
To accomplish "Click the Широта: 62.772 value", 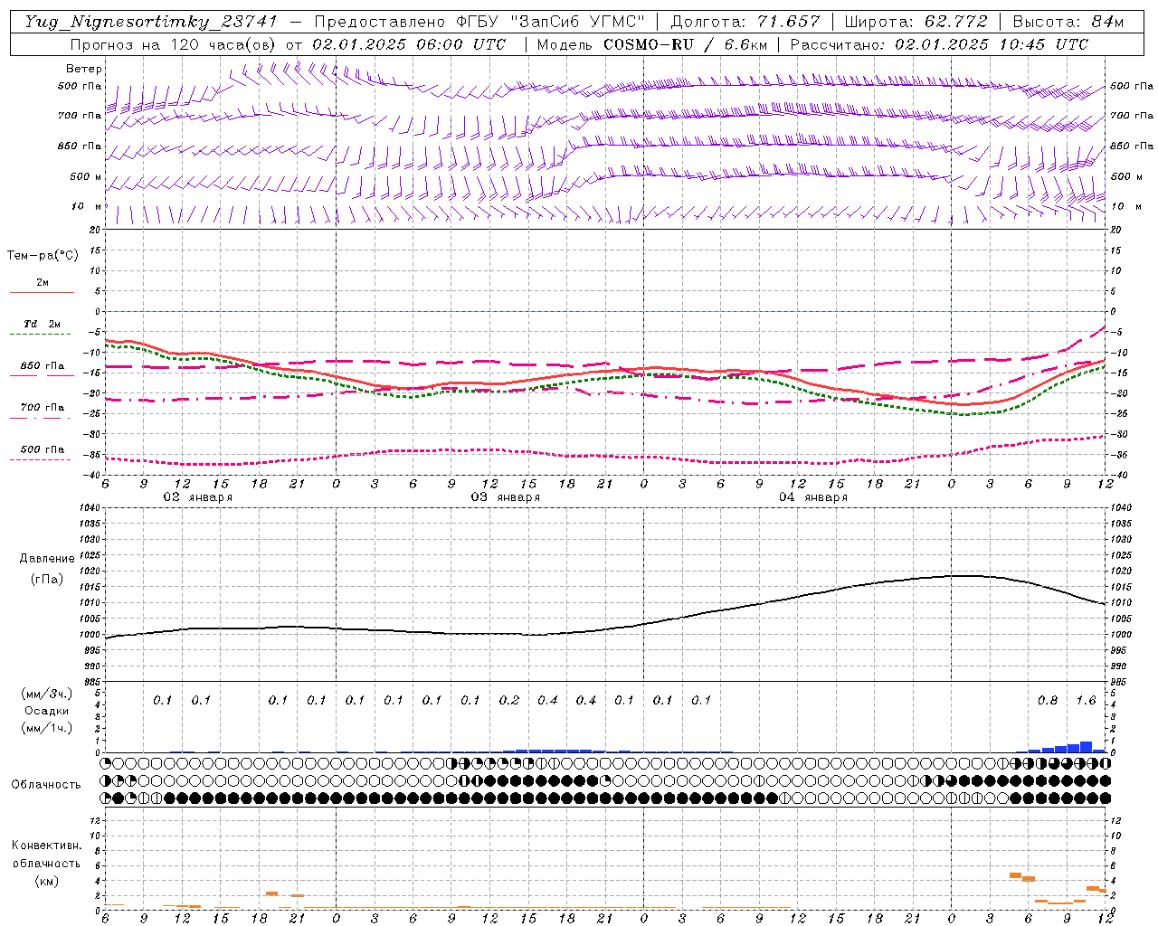I will click(916, 22).
